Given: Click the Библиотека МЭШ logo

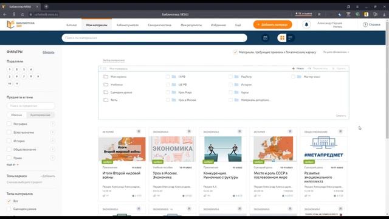Looking at the screenshot, I should pos(21,24).
